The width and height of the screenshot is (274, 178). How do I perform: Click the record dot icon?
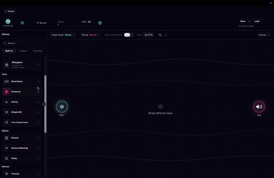(x=38, y=23)
